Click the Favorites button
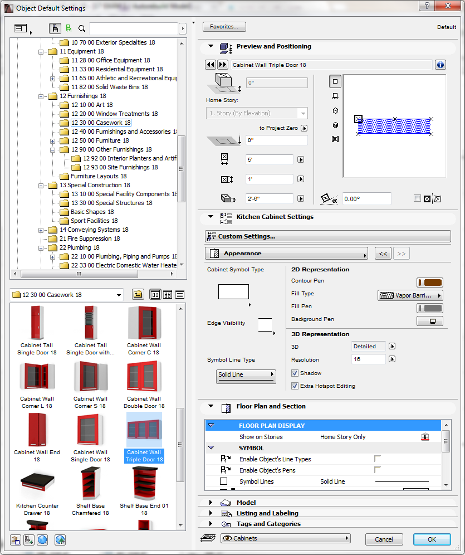This screenshot has width=465, height=555. point(224,26)
